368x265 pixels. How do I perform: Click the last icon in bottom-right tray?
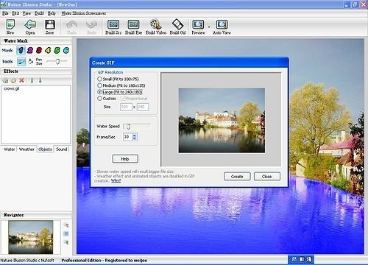309,259
